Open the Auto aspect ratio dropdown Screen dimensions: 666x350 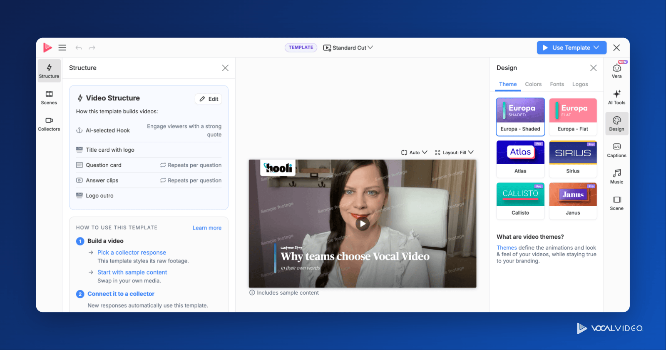pos(414,152)
